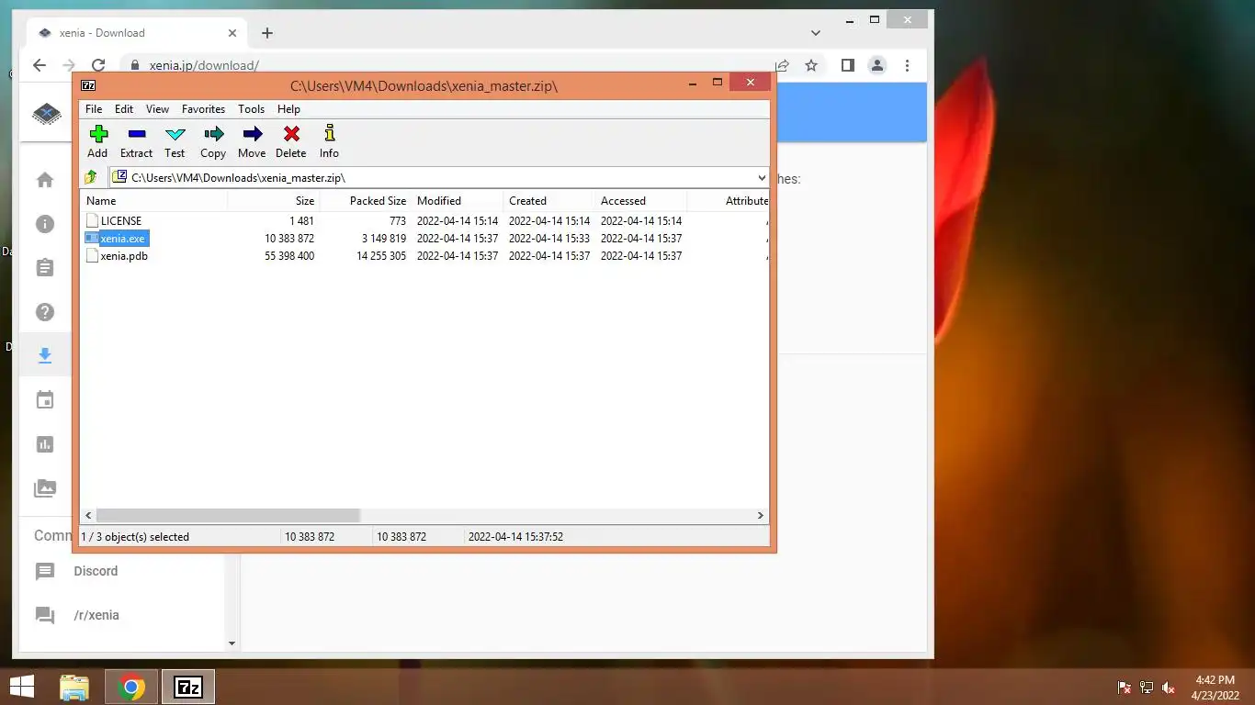Click the 7-Zip taskbar button
This screenshot has height=705, width=1255.
tap(188, 687)
